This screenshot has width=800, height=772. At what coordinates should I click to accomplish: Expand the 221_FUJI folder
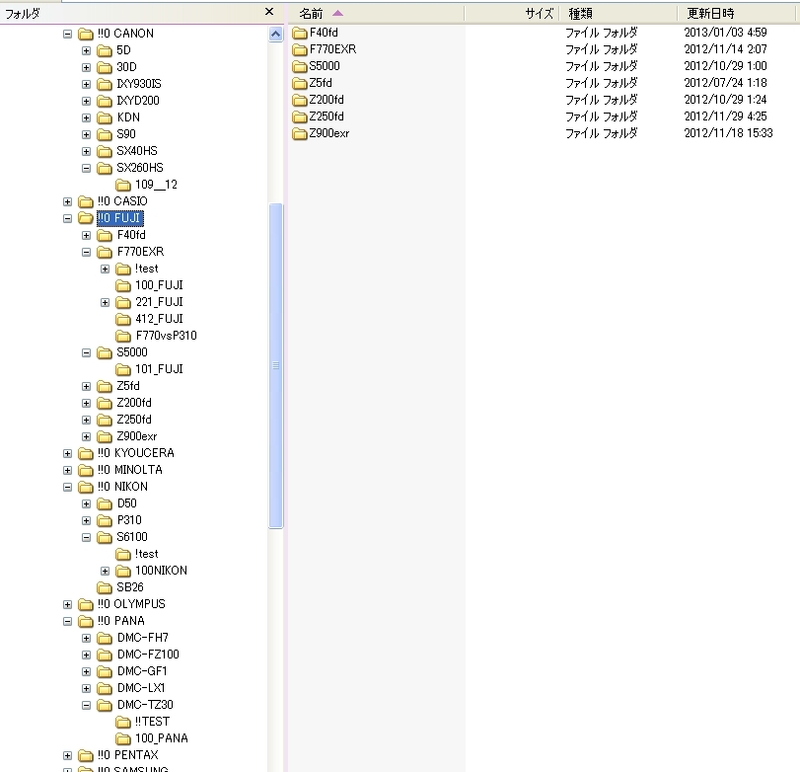pos(106,303)
